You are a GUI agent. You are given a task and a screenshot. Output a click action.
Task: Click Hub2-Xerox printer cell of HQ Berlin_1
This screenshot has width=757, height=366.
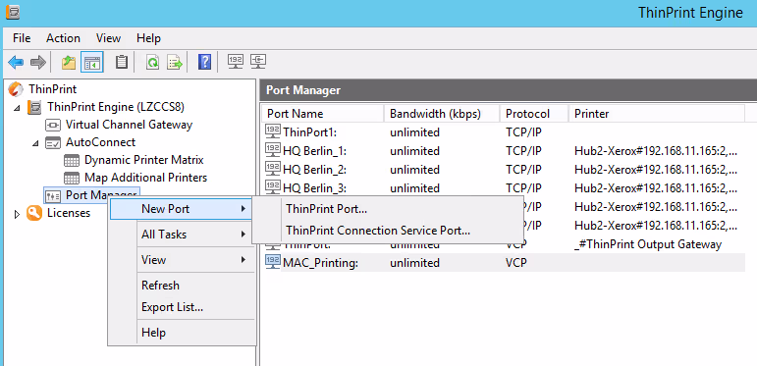pos(656,151)
